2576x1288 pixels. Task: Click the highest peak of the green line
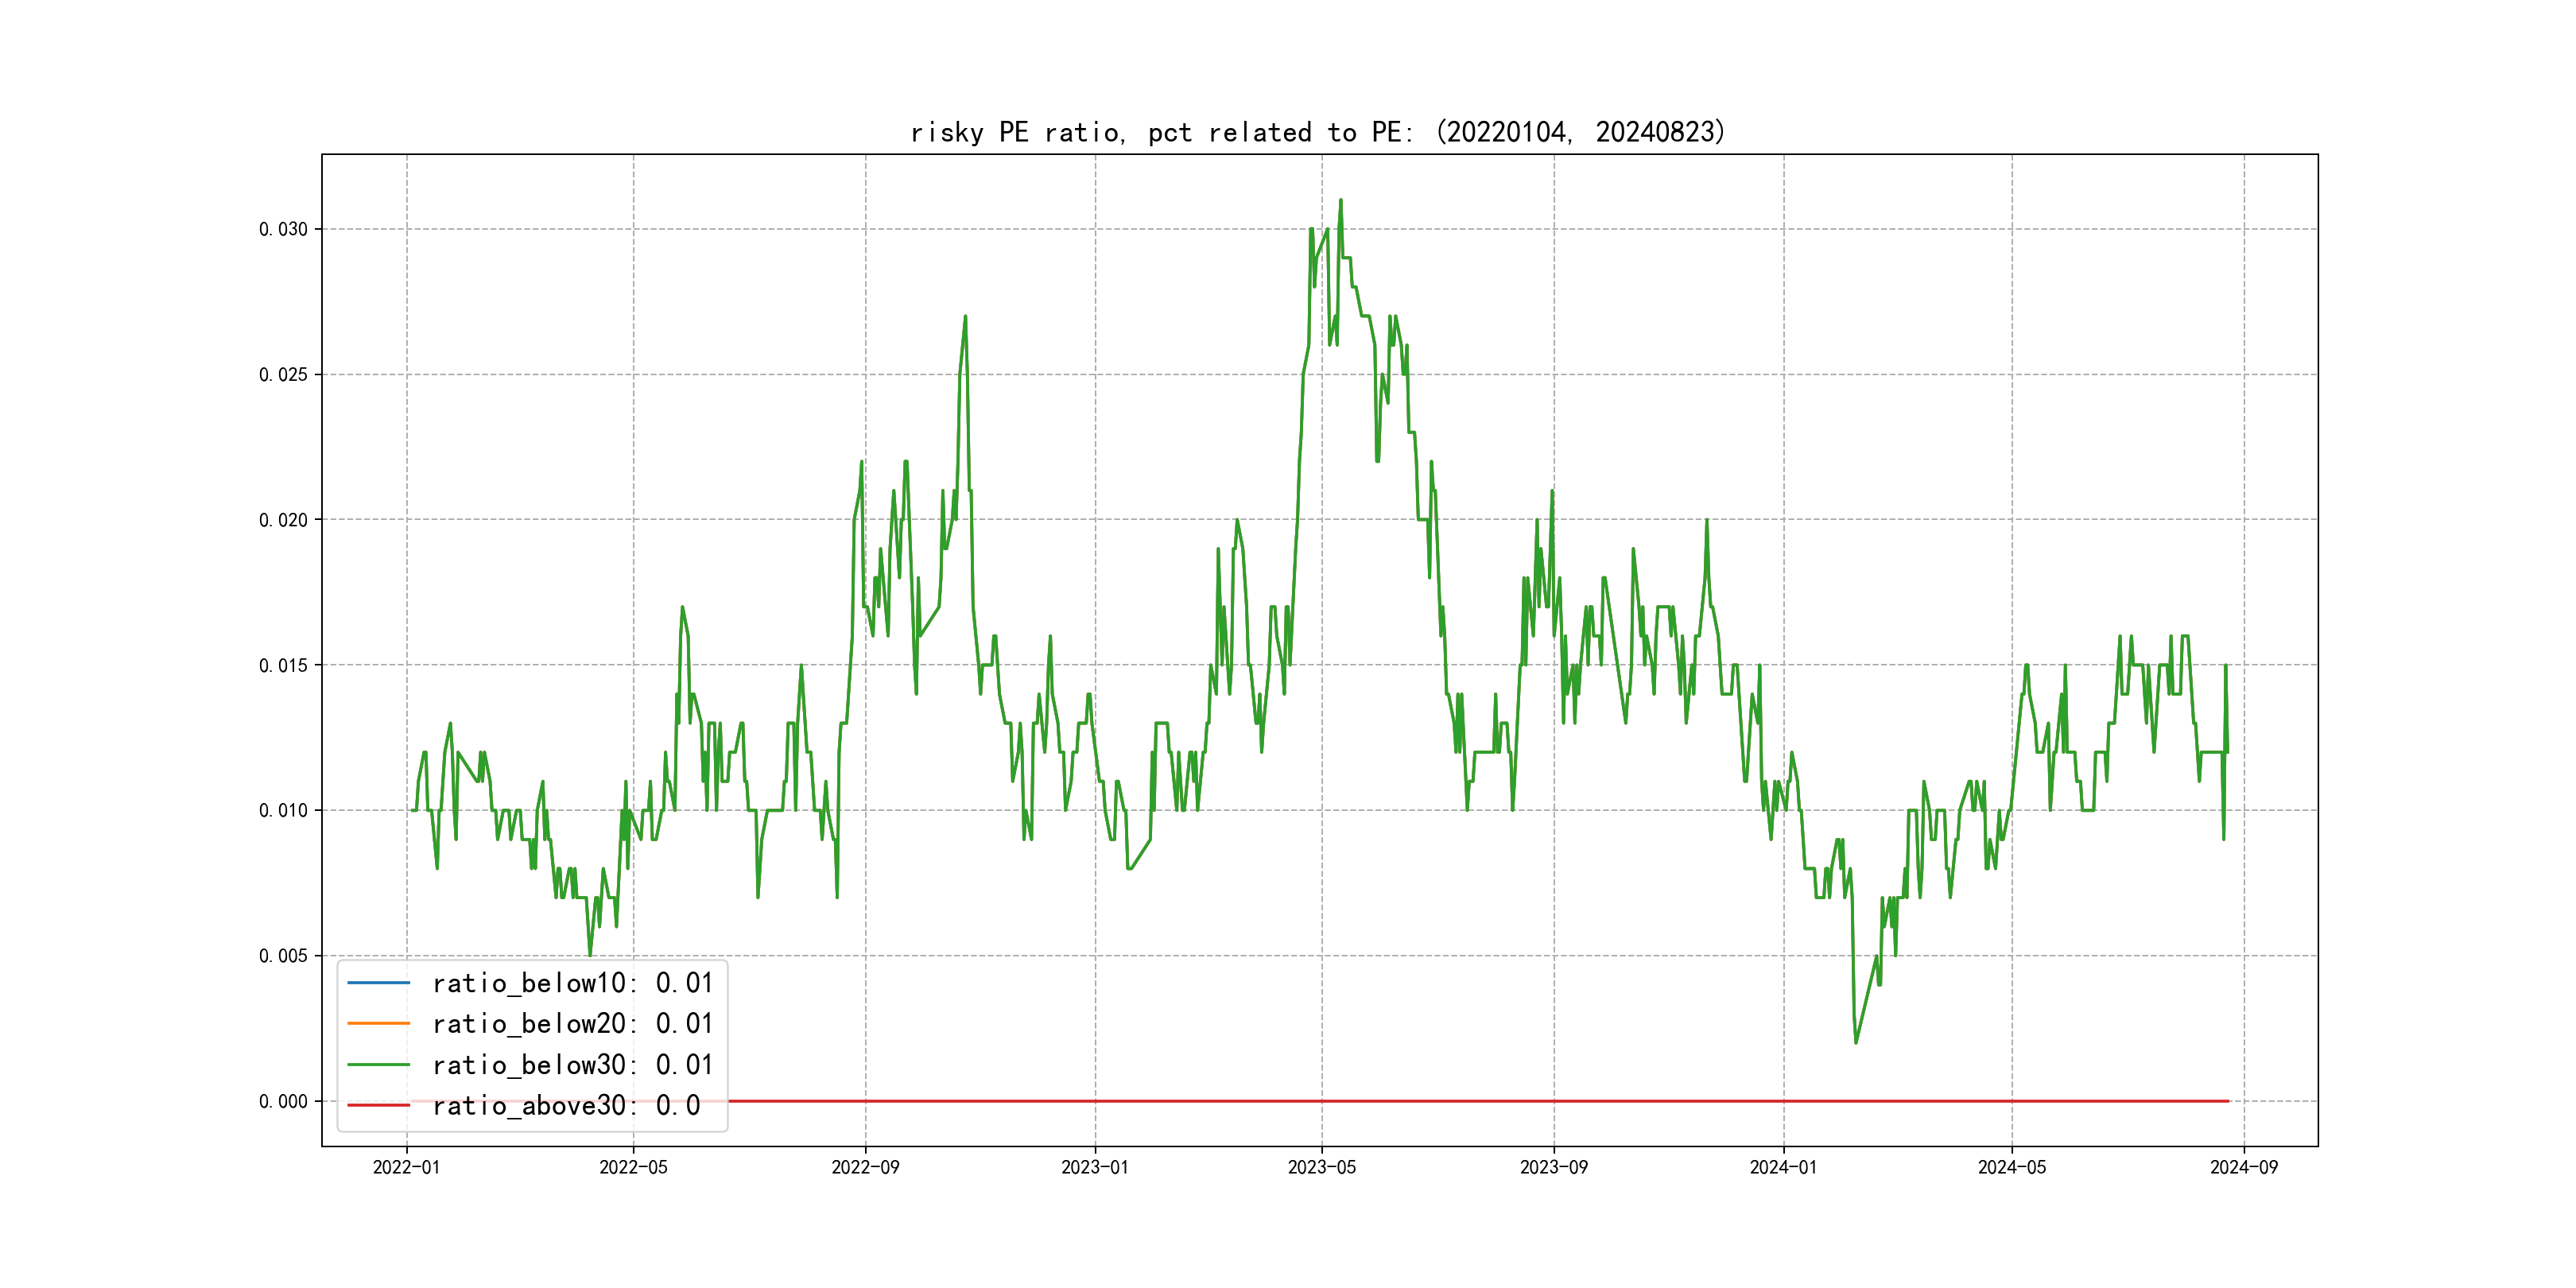(x=1340, y=201)
